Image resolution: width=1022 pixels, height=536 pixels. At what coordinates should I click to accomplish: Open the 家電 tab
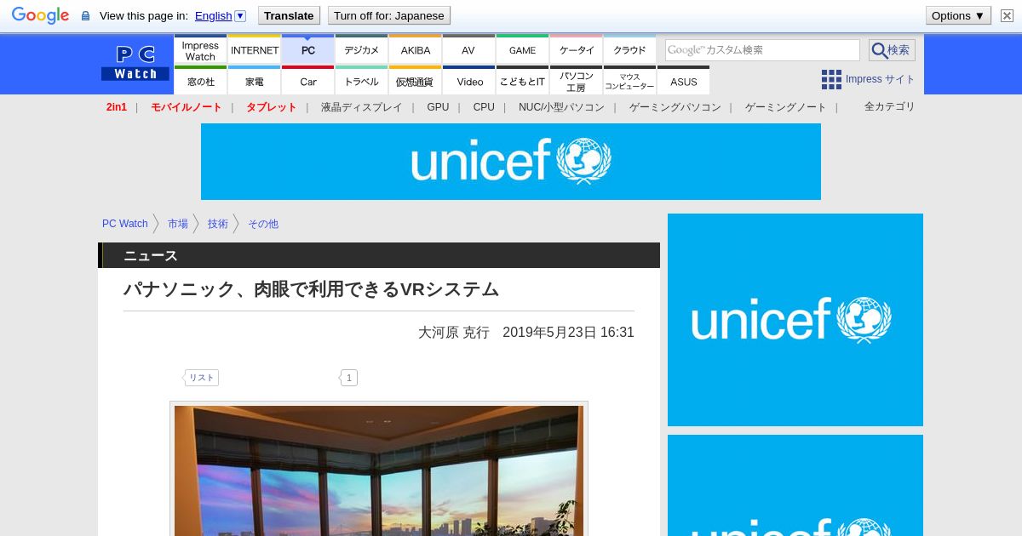[x=255, y=81]
